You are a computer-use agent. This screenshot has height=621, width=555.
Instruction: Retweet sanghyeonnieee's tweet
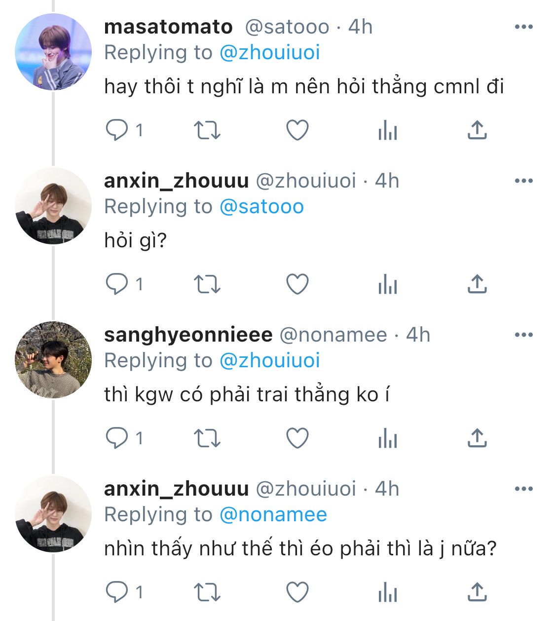[x=207, y=438]
